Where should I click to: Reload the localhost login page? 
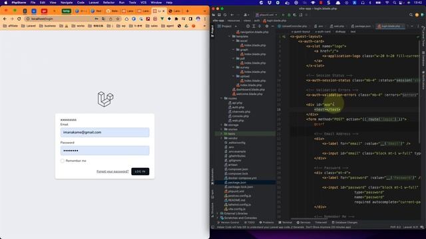[19, 19]
